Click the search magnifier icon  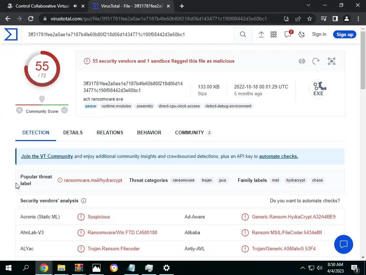pyautogui.click(x=243, y=35)
